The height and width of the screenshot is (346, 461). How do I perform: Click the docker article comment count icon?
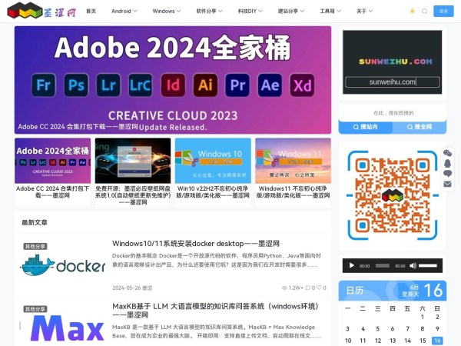click(308, 288)
